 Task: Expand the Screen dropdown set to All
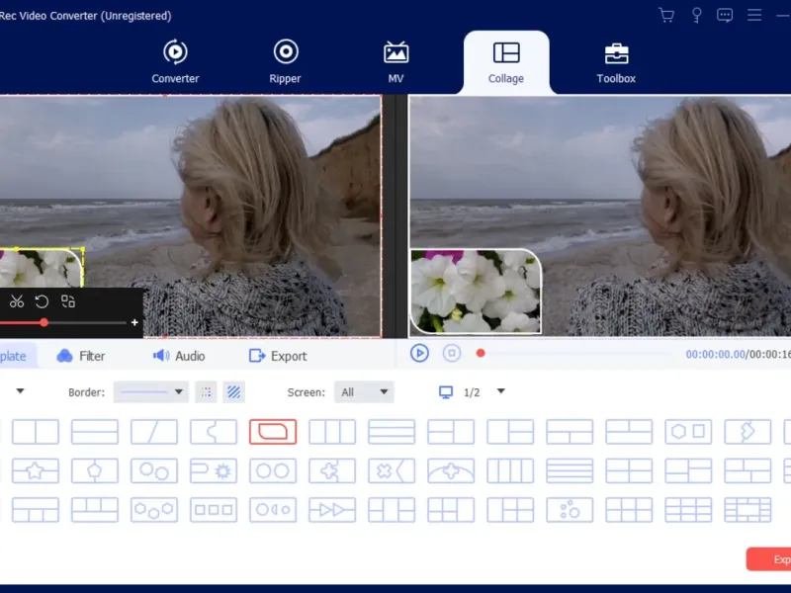point(364,392)
